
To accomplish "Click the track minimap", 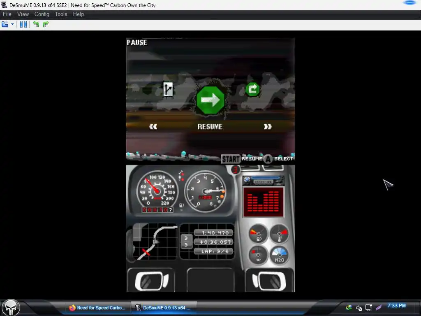I will click(155, 242).
